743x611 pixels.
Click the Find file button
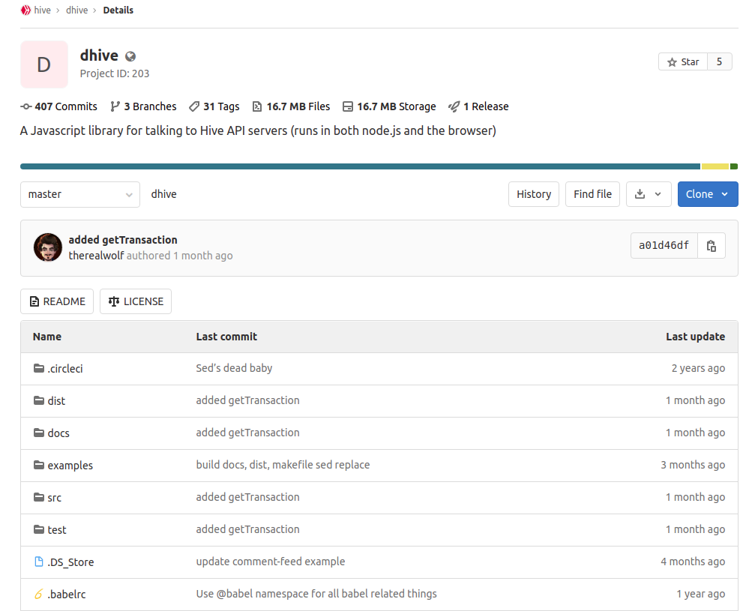point(592,194)
